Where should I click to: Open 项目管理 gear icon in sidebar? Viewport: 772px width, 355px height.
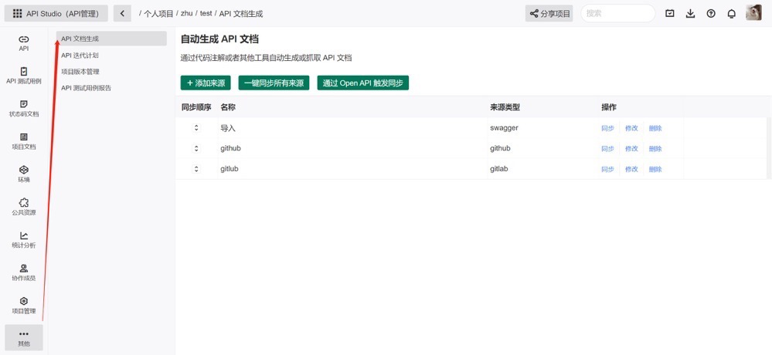point(23,306)
